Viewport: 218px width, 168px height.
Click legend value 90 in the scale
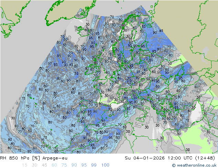point(74,165)
